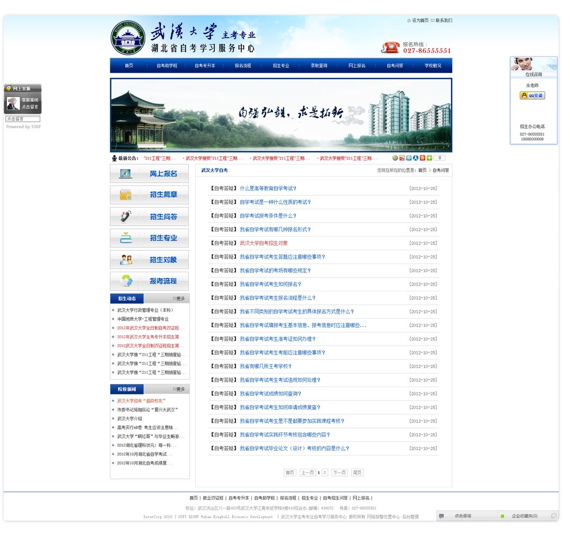The width and height of the screenshot is (562, 536).
Task: Click the 点击留言 message field
Action: tap(23, 119)
